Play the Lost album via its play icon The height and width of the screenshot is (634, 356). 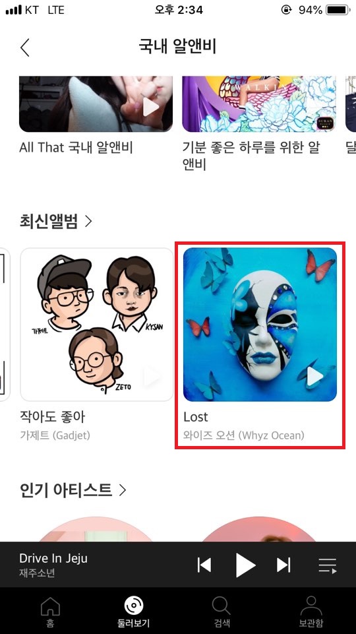coord(314,377)
